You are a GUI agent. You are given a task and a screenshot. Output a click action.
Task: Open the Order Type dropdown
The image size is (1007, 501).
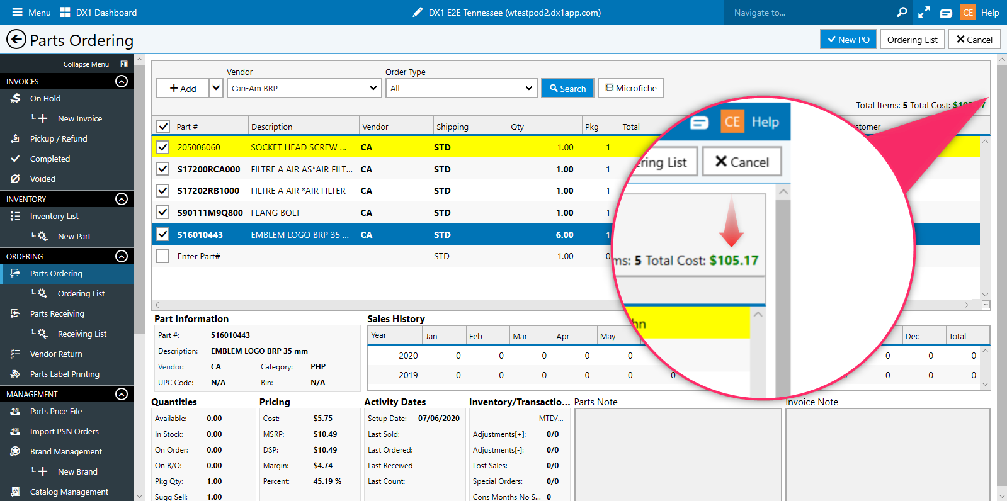(x=461, y=88)
